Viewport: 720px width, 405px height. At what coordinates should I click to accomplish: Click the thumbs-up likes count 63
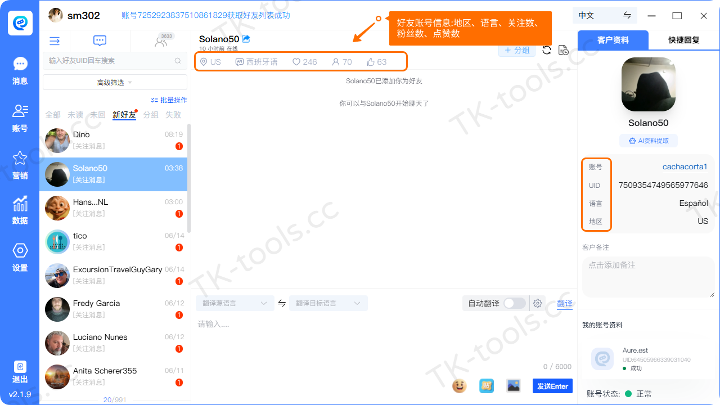[376, 62]
